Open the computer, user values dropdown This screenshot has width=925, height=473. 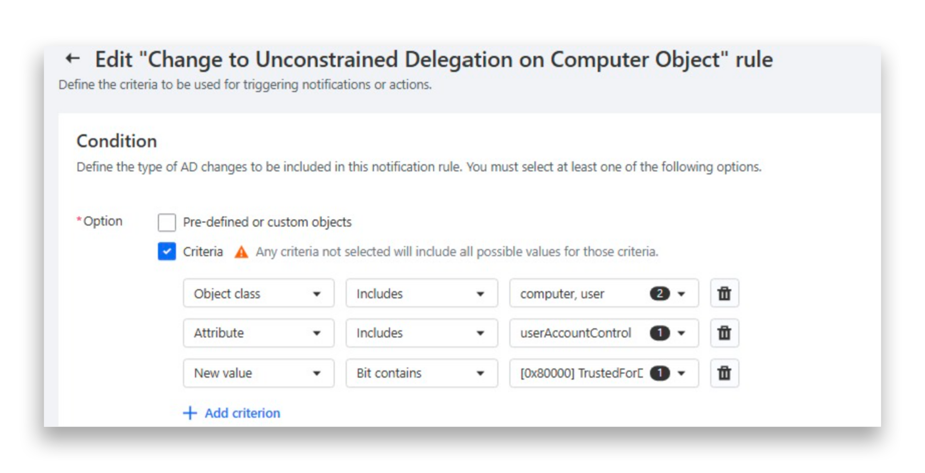[682, 293]
